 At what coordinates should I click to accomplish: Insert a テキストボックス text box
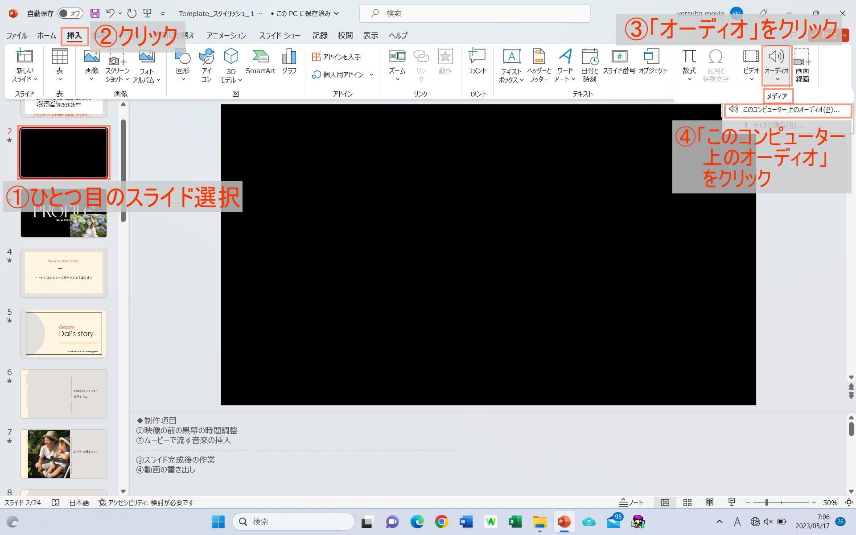tap(511, 66)
